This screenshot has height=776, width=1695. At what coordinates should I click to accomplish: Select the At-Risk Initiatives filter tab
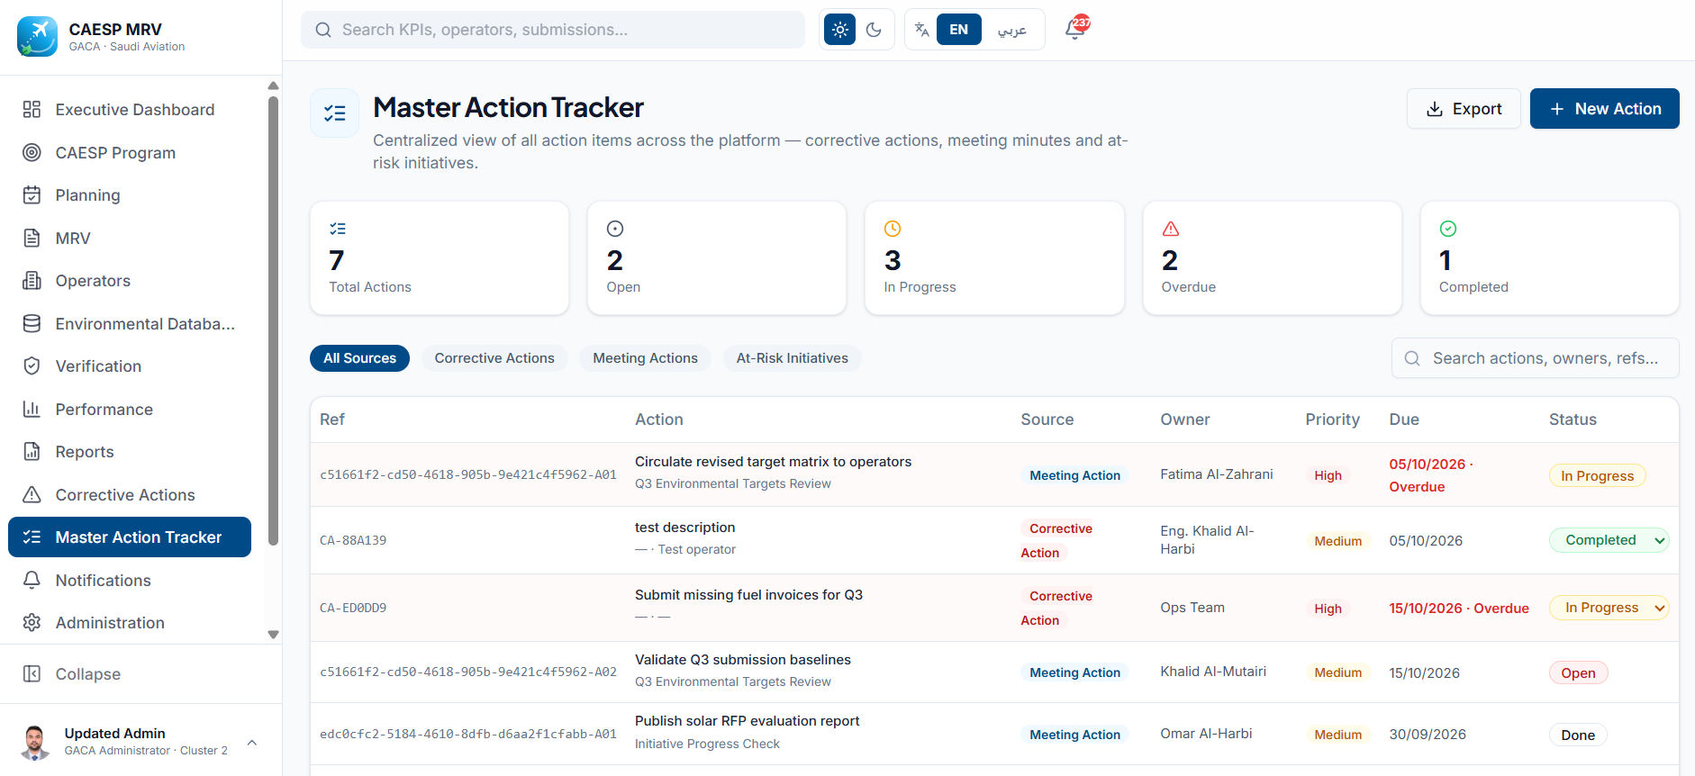[x=792, y=358]
